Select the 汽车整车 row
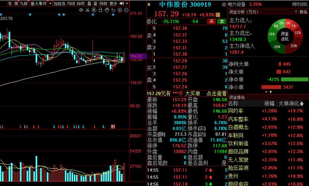 coord(268,119)
